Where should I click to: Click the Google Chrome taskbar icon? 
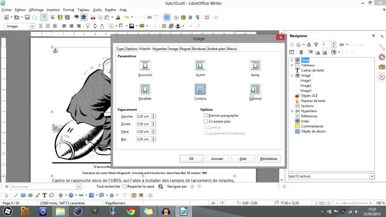tap(131, 212)
